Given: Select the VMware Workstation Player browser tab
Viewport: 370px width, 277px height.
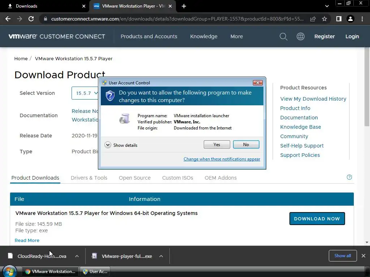Looking at the screenshot, I should (133, 6).
